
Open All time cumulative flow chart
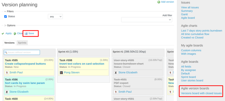point(195,34)
